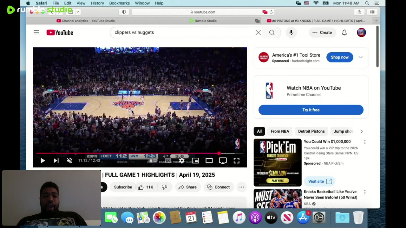The image size is (406, 228).
Task: Enter full screen video mode
Action: [237, 161]
